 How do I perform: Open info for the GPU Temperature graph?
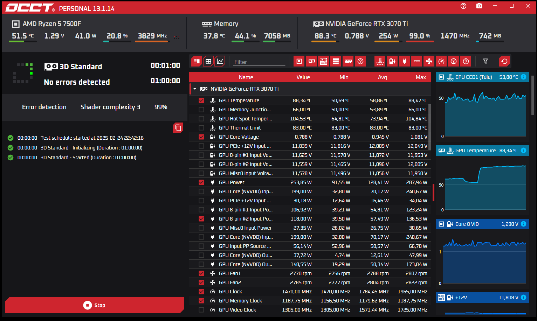click(523, 151)
